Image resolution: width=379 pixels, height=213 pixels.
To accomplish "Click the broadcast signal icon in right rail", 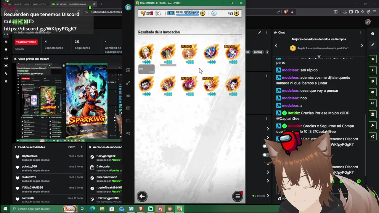I will pyautogui.click(x=372, y=103).
